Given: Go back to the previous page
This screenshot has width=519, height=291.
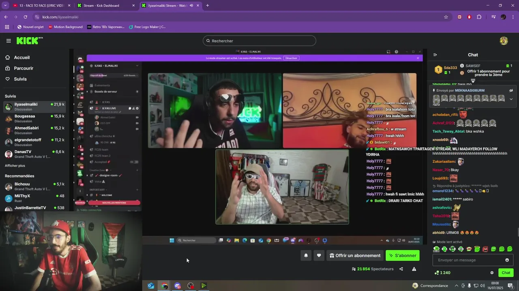Looking at the screenshot, I should pyautogui.click(x=6, y=17).
